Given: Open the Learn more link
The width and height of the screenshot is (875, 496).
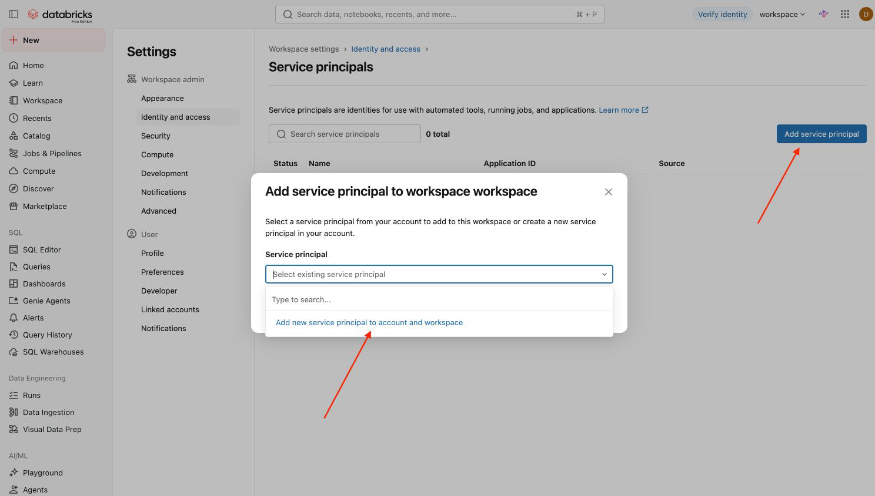Looking at the screenshot, I should (x=623, y=110).
